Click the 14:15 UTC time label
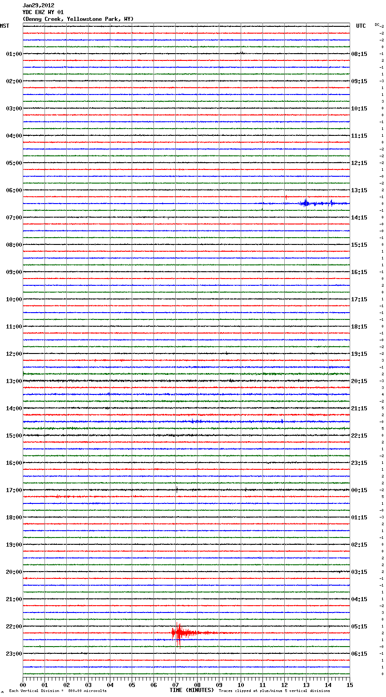This screenshot has height=697, width=386. click(x=359, y=218)
